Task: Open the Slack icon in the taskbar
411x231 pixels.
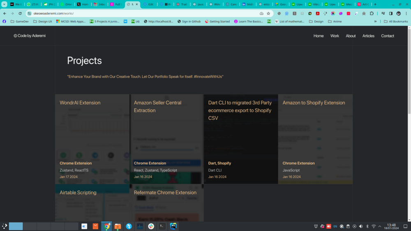Action: (x=151, y=226)
